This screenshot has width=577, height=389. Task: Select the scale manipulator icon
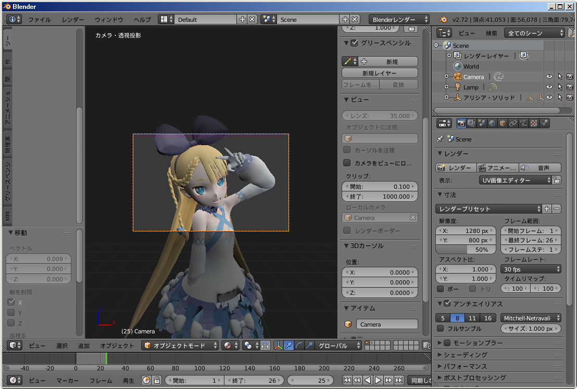pos(309,346)
